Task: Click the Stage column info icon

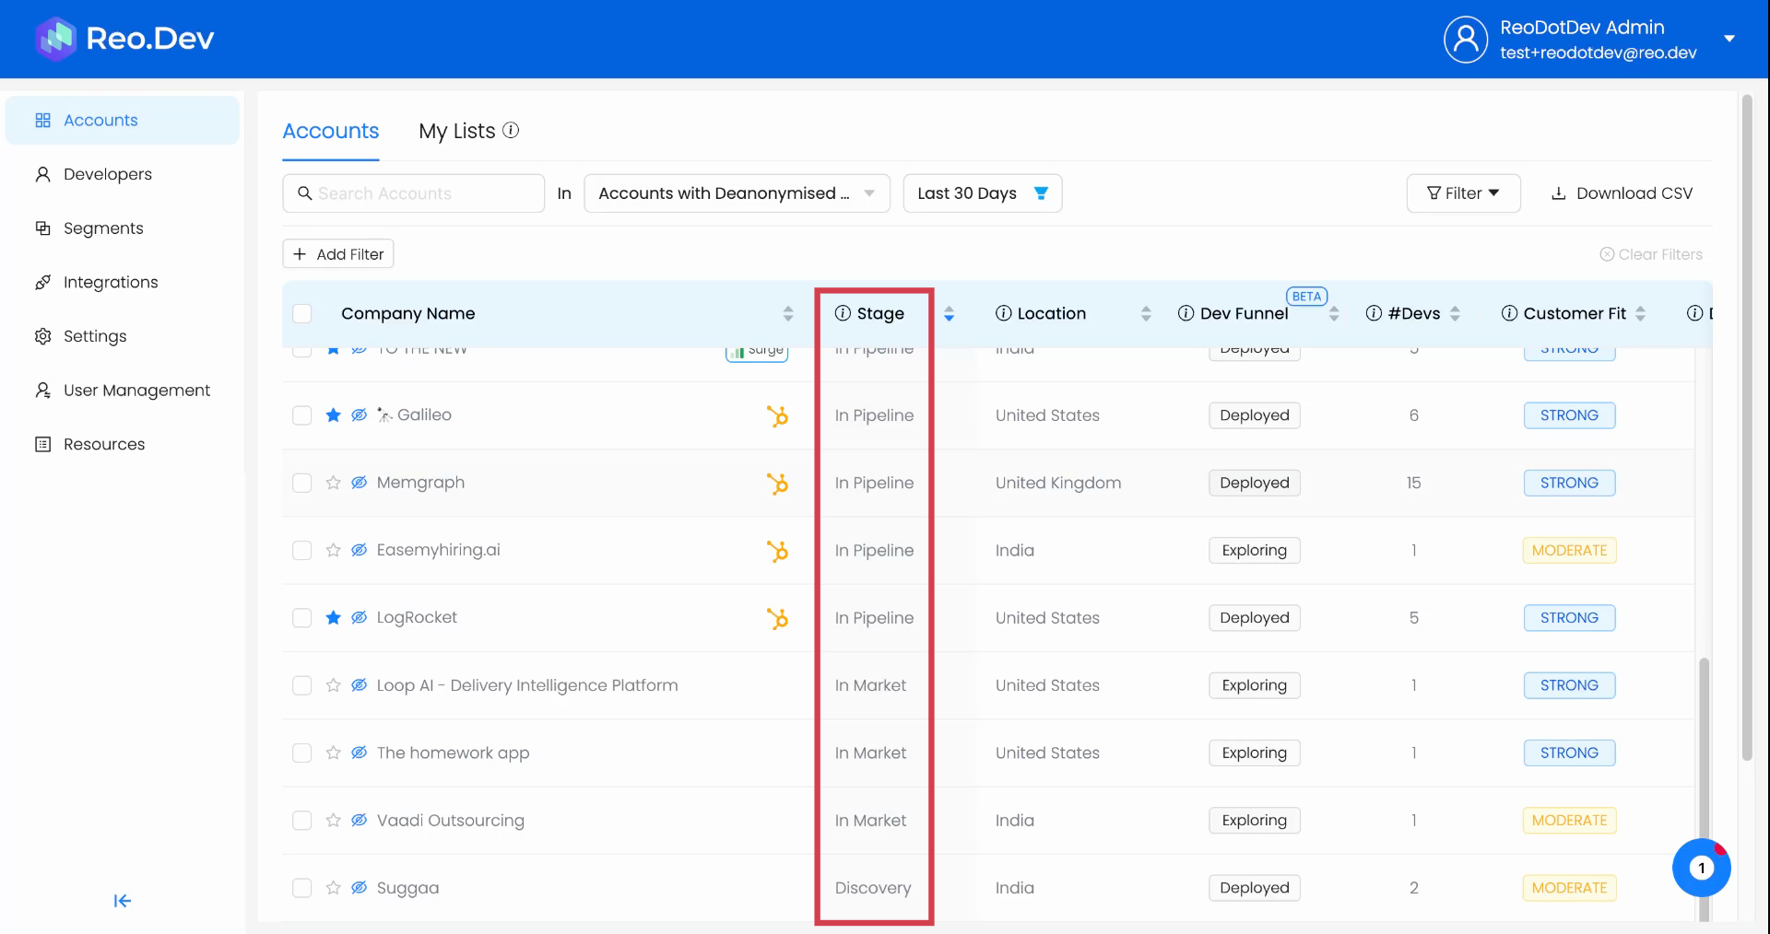Action: click(x=843, y=313)
